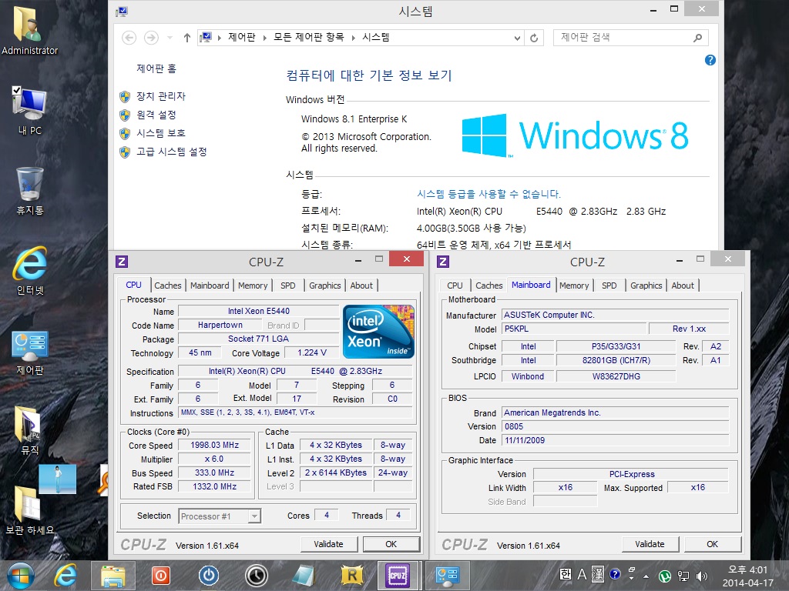Click the Intel Xeon inside logo
Image resolution: width=789 pixels, height=591 pixels.
[x=378, y=331]
